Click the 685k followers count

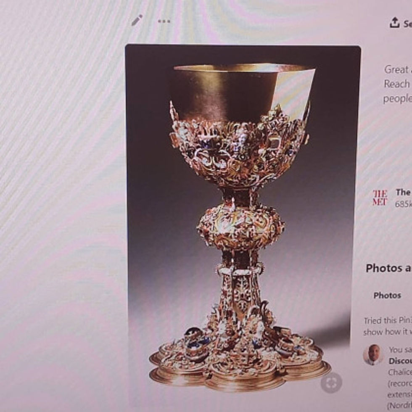(x=403, y=204)
